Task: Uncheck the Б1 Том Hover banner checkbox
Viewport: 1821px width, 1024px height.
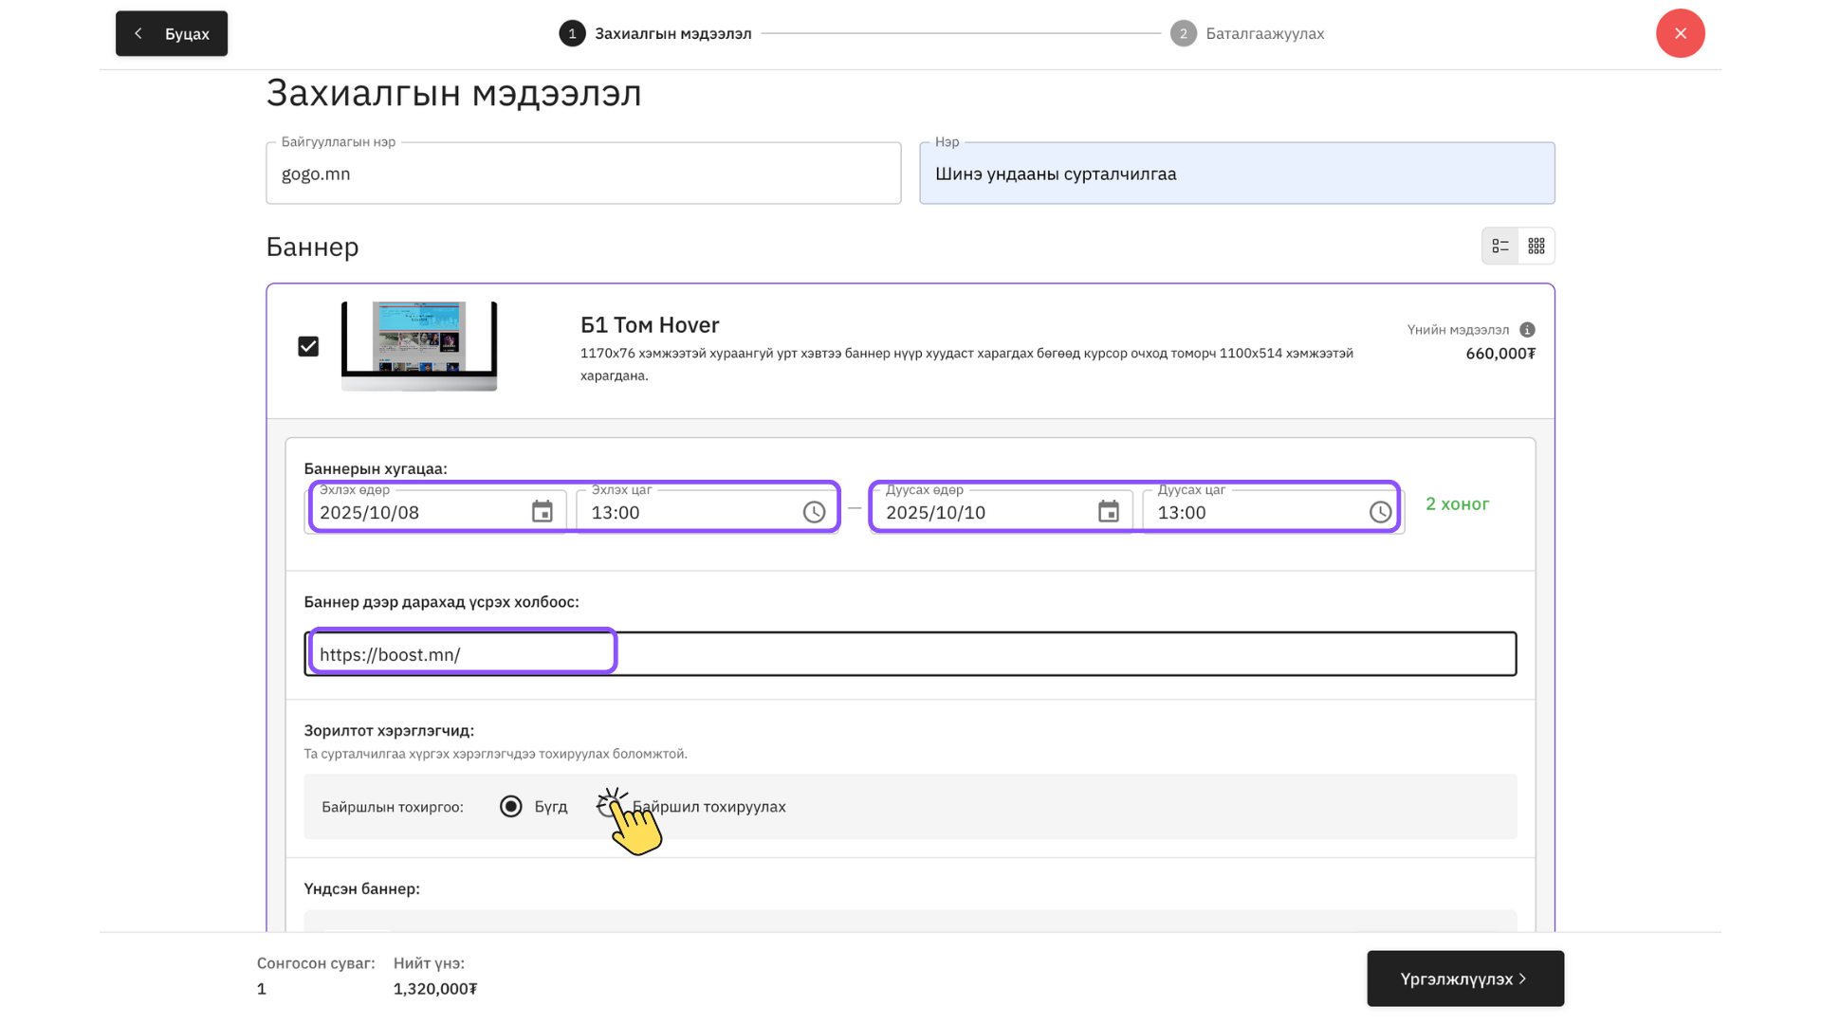Action: 308,347
